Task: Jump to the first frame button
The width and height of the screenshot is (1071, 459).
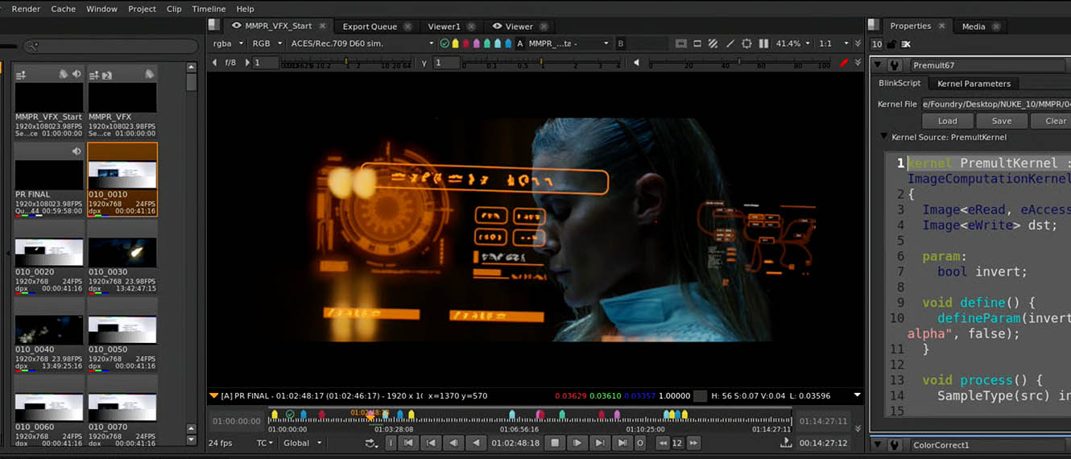Action: [408, 443]
